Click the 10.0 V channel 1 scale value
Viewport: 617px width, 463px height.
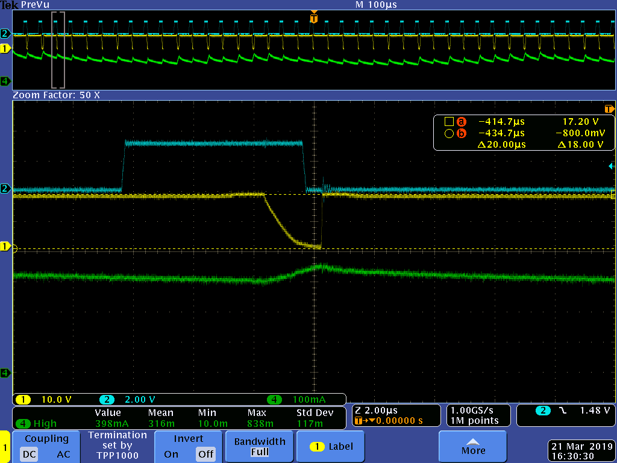56,400
